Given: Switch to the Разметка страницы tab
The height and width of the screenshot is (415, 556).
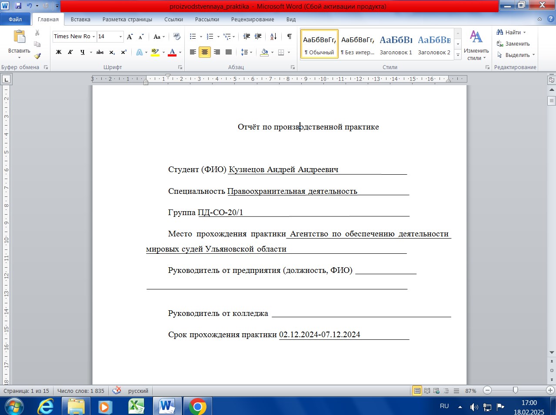Looking at the screenshot, I should click(x=127, y=19).
